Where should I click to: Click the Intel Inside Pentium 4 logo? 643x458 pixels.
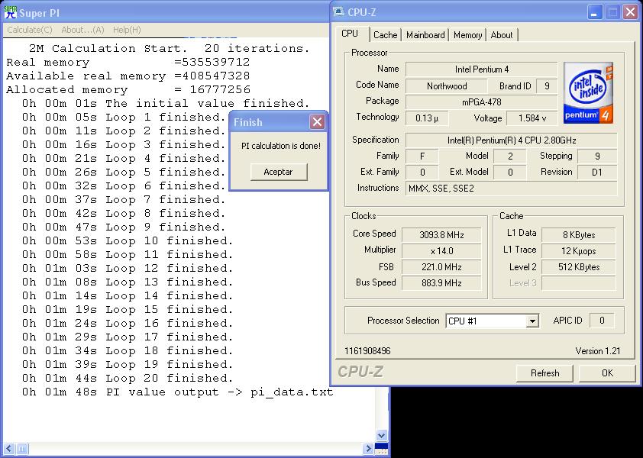589,93
